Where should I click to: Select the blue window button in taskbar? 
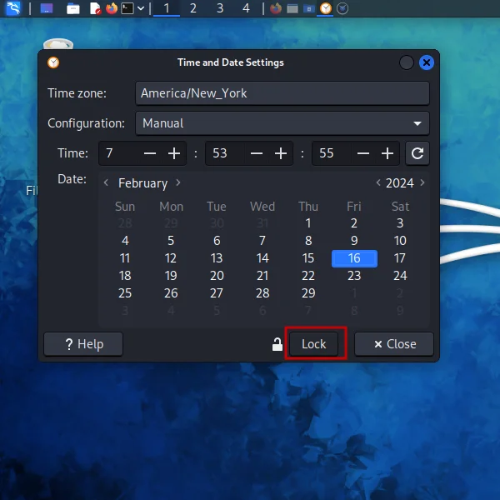(308, 8)
